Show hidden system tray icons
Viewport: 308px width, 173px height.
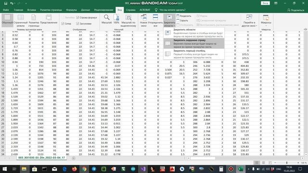[x=248, y=169]
